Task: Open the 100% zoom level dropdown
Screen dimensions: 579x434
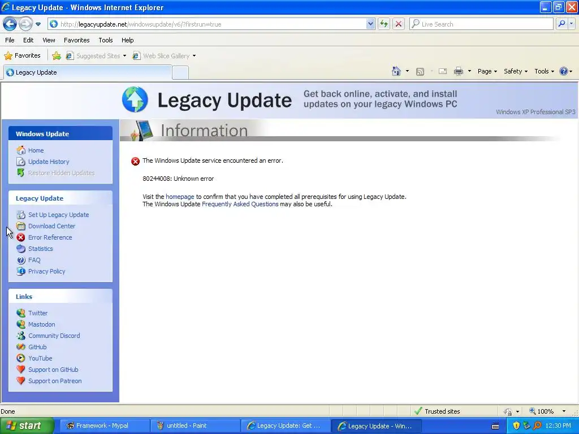Action: [x=564, y=411]
